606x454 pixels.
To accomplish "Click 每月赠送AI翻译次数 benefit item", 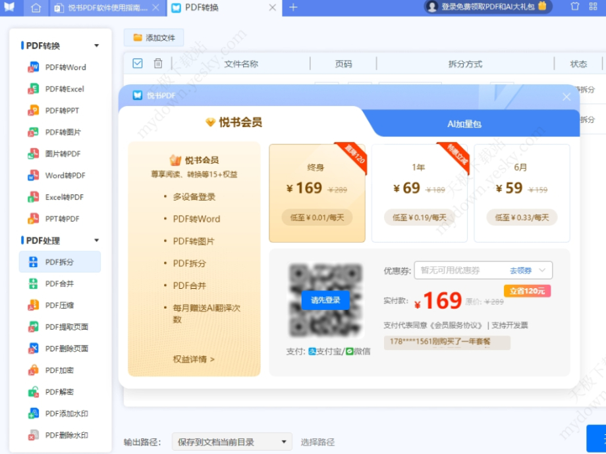I will (x=206, y=313).
